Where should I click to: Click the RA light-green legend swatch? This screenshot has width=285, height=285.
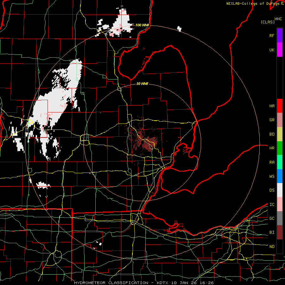[280, 162]
